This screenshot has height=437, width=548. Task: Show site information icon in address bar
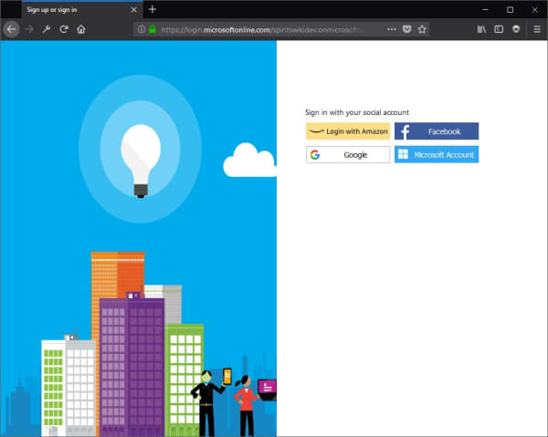click(142, 29)
